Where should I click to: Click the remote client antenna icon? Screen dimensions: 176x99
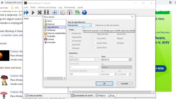point(70,12)
